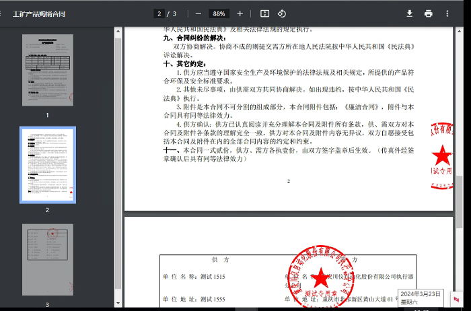
Task: Click the red star seal on page 2
Action: point(441,156)
